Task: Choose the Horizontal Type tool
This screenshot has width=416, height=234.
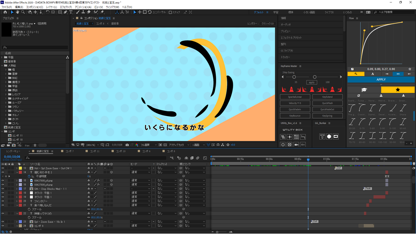Action: [71, 12]
